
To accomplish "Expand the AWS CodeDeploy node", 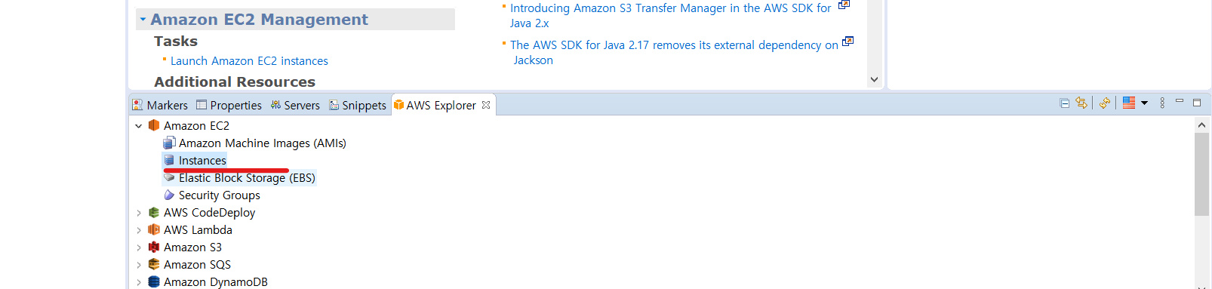I will (139, 213).
